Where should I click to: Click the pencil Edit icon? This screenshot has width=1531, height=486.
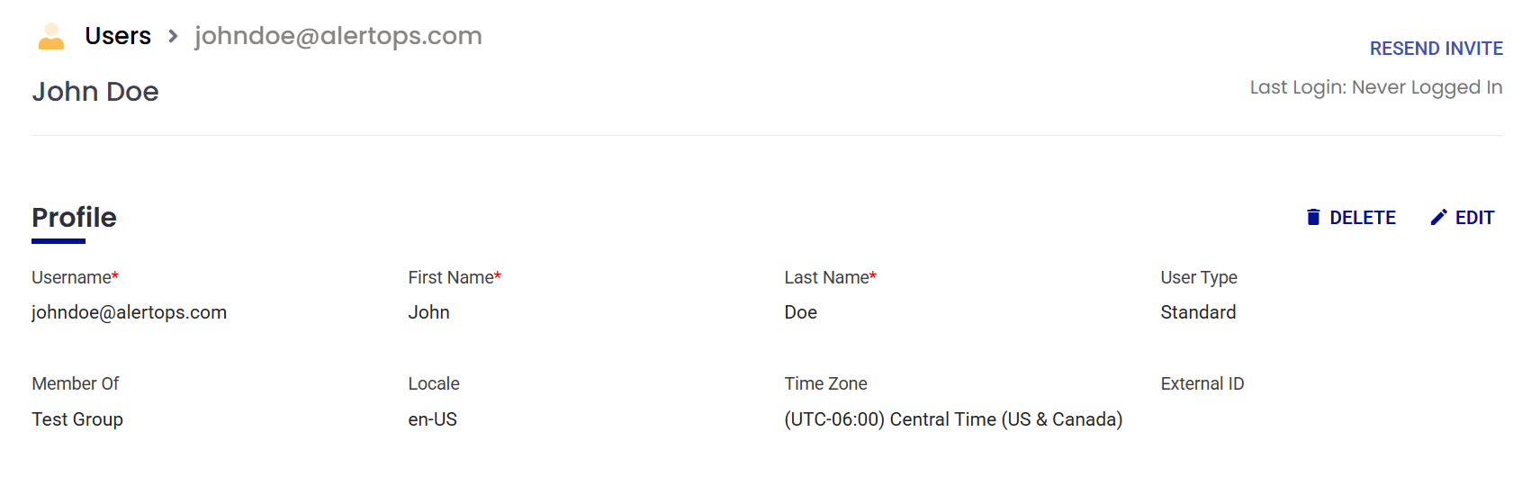tap(1438, 218)
